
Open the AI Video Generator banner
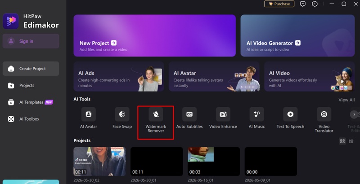(x=297, y=35)
